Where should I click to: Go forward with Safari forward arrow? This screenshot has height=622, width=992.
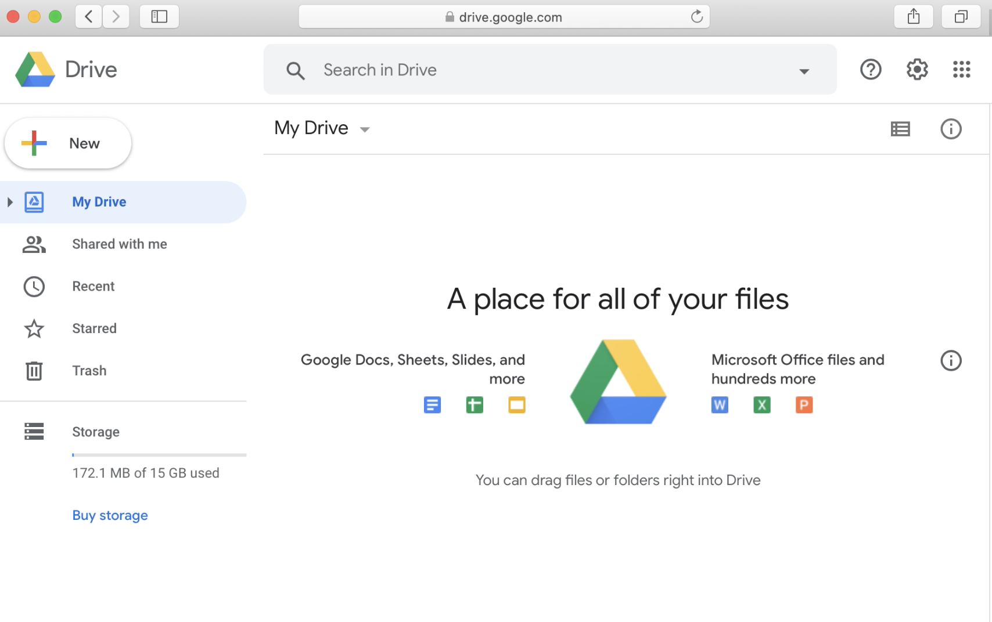tap(116, 17)
